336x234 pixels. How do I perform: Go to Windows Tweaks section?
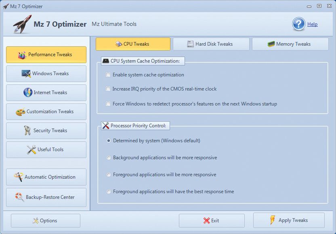click(x=46, y=74)
